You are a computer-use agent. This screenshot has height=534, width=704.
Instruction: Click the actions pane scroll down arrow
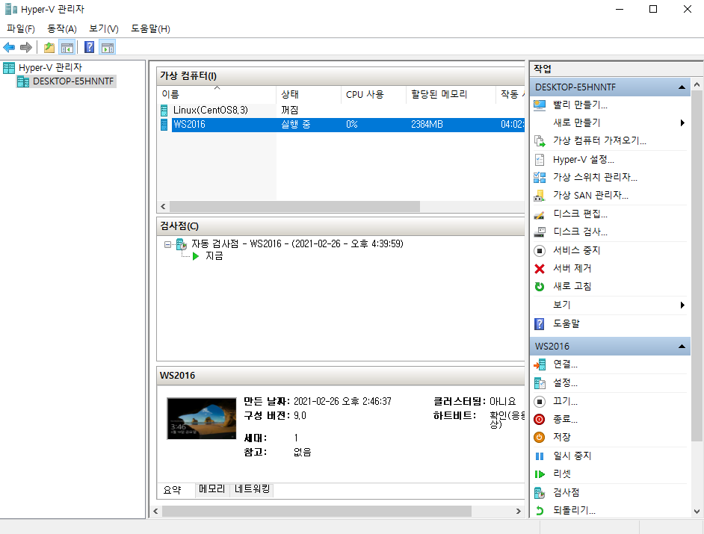(x=697, y=511)
